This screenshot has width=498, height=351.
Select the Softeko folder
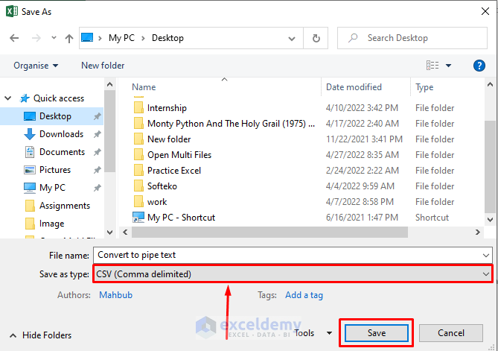pos(162,186)
